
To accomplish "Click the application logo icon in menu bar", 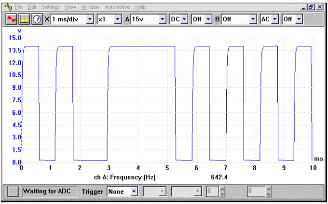I will click(x=7, y=7).
